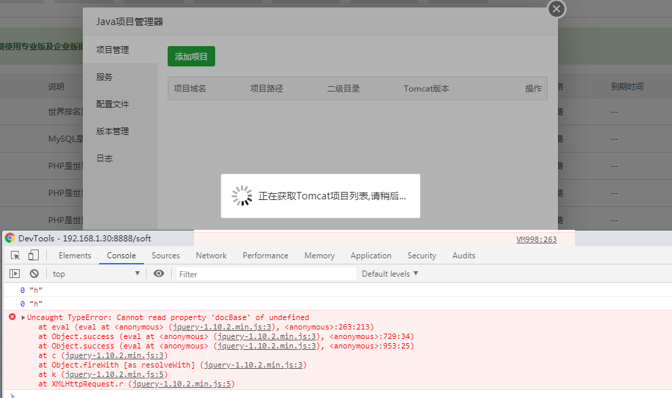Click the 项目路径 column header
Viewport: 672px width, 398px height.
point(267,89)
